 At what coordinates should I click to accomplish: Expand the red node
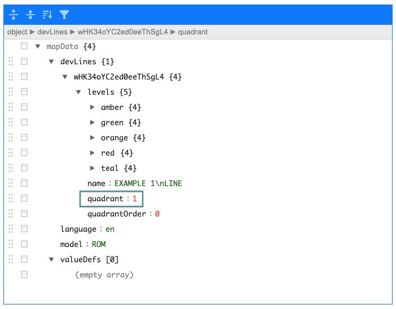pyautogui.click(x=92, y=153)
